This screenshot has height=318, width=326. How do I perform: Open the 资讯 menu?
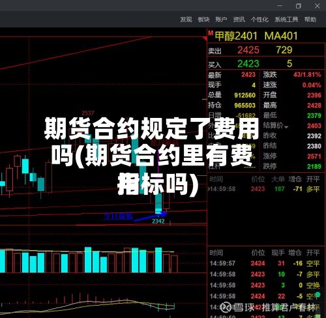pos(239,20)
